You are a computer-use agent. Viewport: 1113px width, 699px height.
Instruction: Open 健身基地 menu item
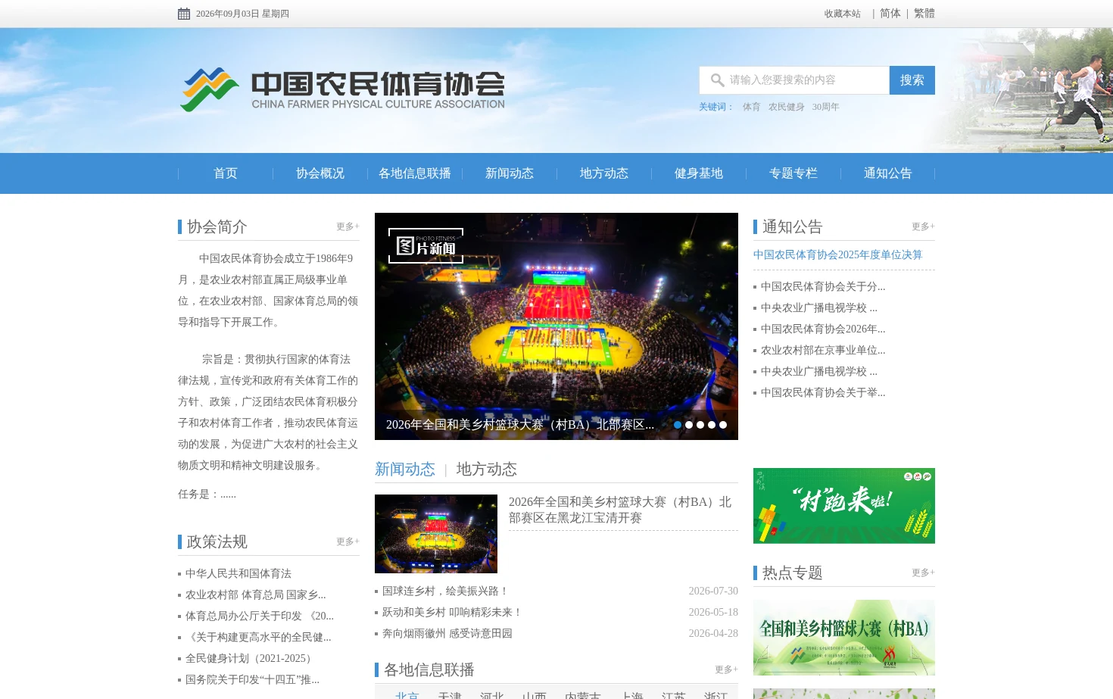[699, 173]
